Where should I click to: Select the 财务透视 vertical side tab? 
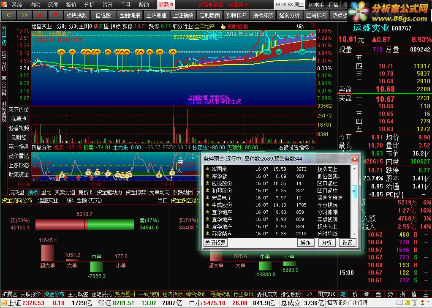4,112
